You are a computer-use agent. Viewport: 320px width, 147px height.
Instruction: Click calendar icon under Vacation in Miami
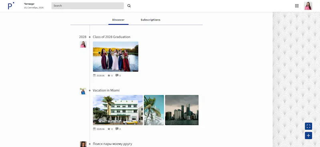94,129
